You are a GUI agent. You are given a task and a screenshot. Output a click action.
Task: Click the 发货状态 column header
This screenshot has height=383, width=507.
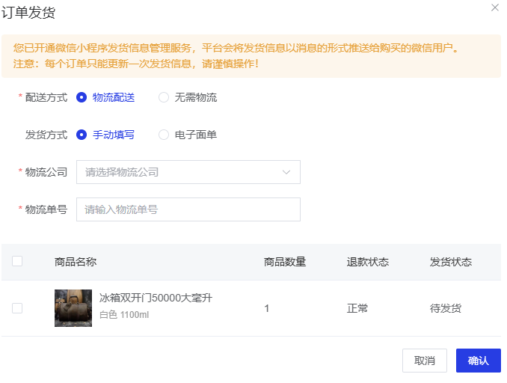pyautogui.click(x=451, y=262)
